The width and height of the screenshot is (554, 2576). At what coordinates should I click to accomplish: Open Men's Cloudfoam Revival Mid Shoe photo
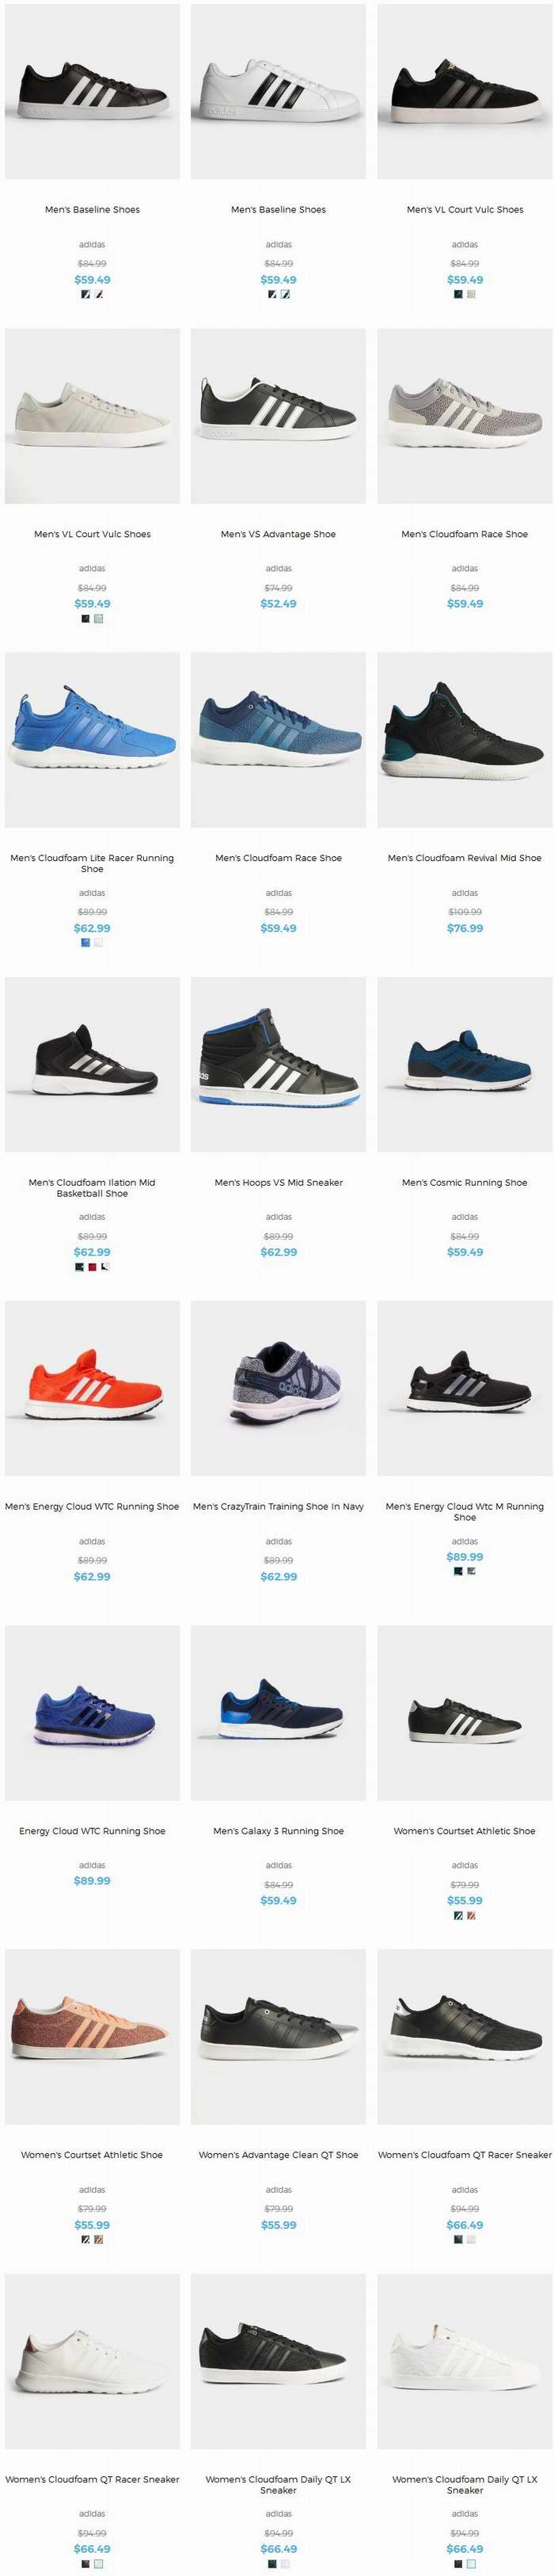click(x=464, y=740)
